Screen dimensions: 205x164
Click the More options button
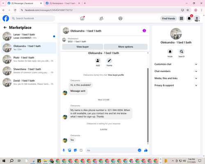[x=125, y=47]
